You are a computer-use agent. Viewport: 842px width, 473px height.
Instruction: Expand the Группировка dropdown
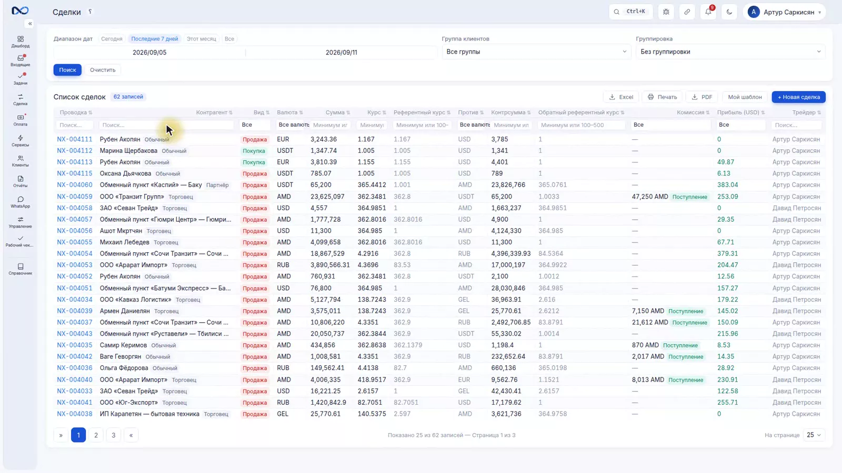tap(730, 52)
